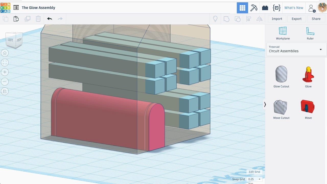Click the Tinkercad logo

[5, 8]
